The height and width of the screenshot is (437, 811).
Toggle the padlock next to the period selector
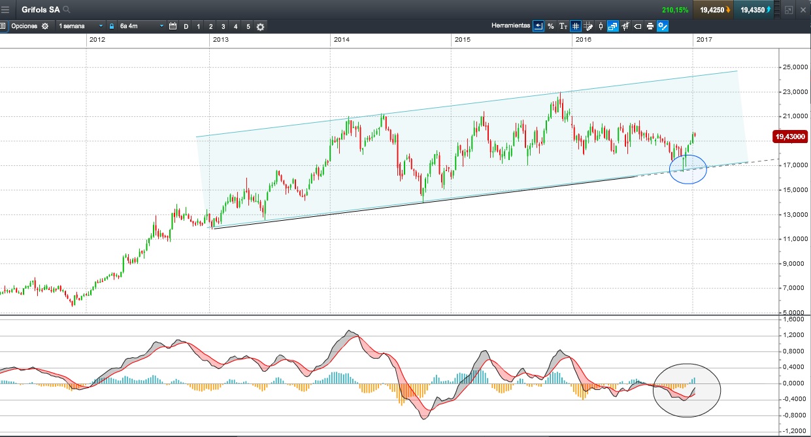pos(112,26)
